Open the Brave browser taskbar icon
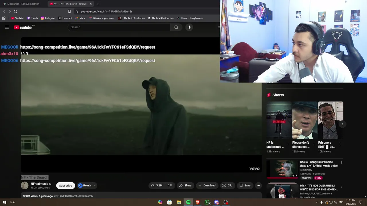Screen dimensions: 367x206 point(198,202)
